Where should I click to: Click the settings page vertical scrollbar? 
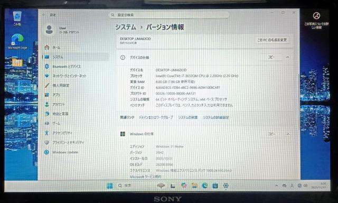(298, 101)
